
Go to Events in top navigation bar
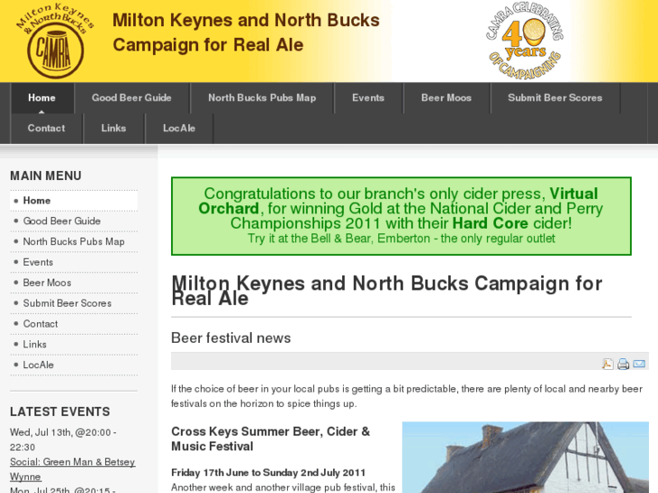point(368,99)
